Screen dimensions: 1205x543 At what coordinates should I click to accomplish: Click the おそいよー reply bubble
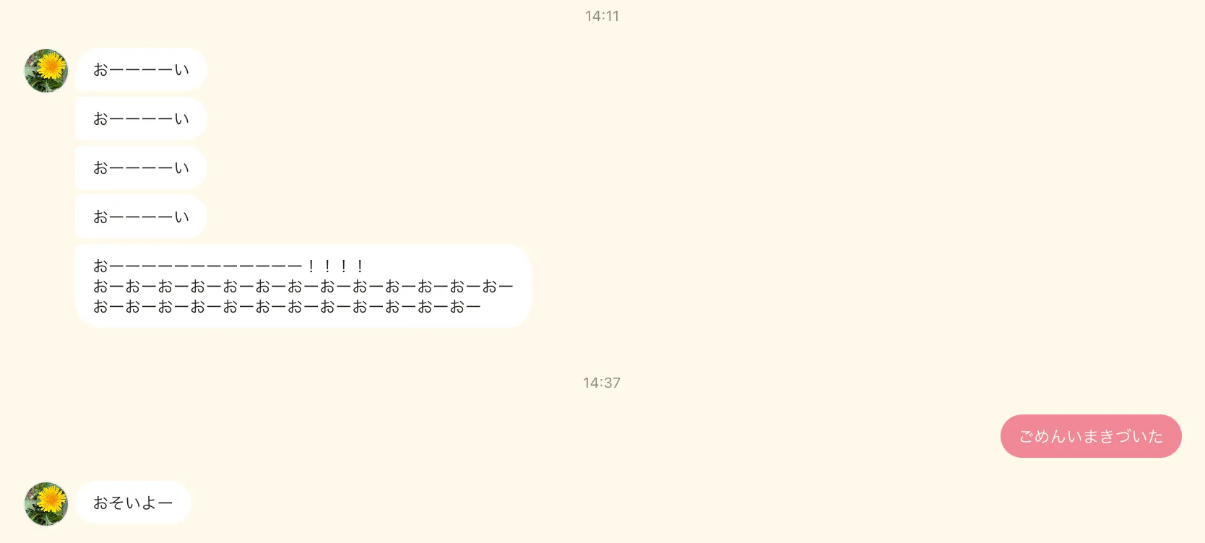[133, 503]
